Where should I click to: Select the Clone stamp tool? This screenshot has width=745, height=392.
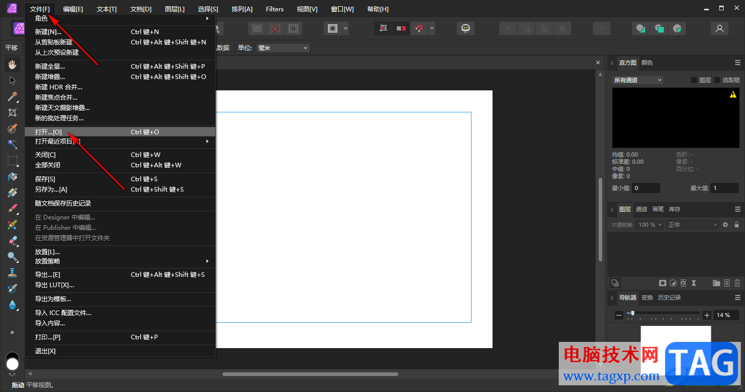click(13, 273)
